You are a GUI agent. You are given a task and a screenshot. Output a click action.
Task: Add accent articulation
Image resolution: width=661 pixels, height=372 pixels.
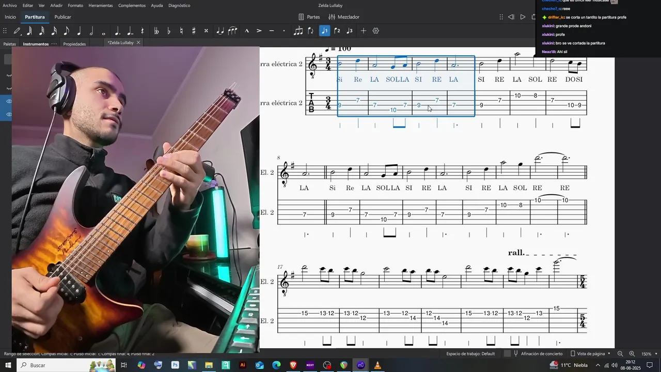click(259, 31)
